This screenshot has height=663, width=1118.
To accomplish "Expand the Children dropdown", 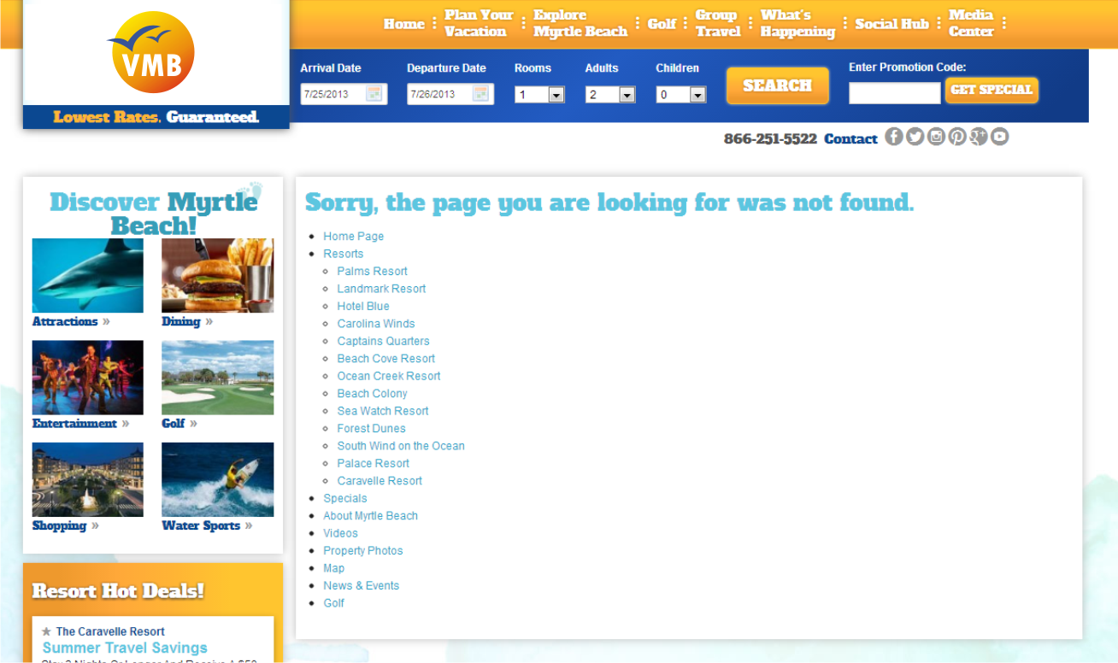I will 681,95.
